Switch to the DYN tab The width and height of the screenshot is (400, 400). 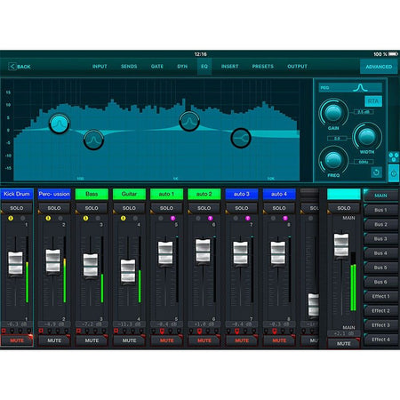pyautogui.click(x=182, y=67)
